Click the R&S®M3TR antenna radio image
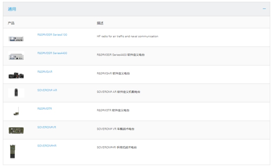The height and width of the screenshot is (167, 272). [x=16, y=112]
